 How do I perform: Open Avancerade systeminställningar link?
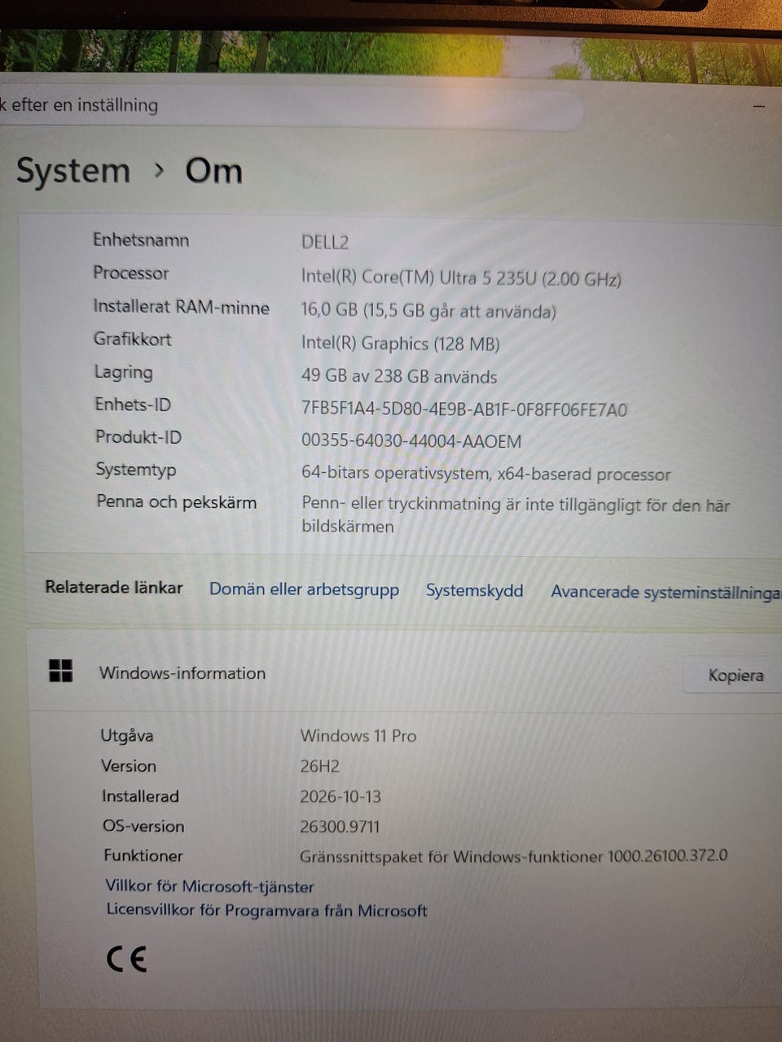[x=666, y=592]
